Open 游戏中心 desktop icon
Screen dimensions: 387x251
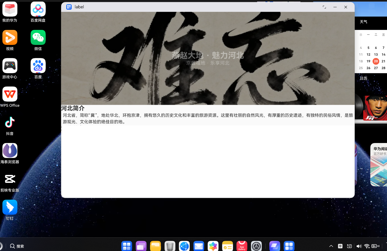click(x=10, y=66)
